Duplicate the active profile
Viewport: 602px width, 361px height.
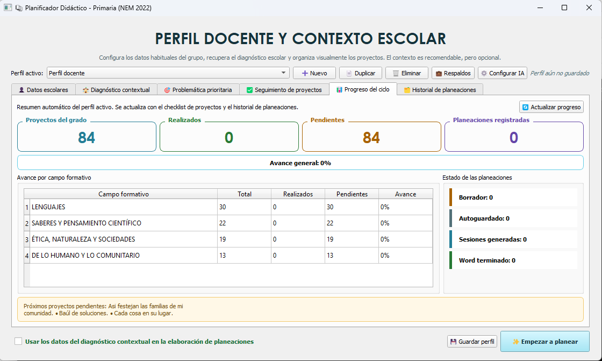tap(361, 73)
